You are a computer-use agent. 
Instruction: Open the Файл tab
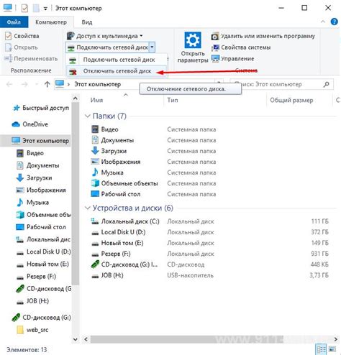coord(14,22)
